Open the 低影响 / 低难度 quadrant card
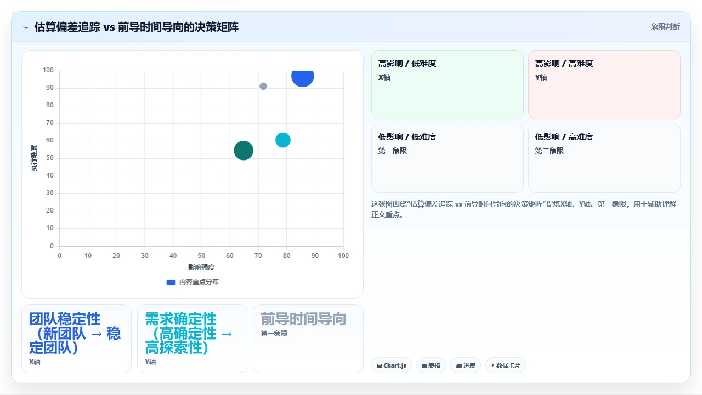The width and height of the screenshot is (702, 395). (448, 158)
